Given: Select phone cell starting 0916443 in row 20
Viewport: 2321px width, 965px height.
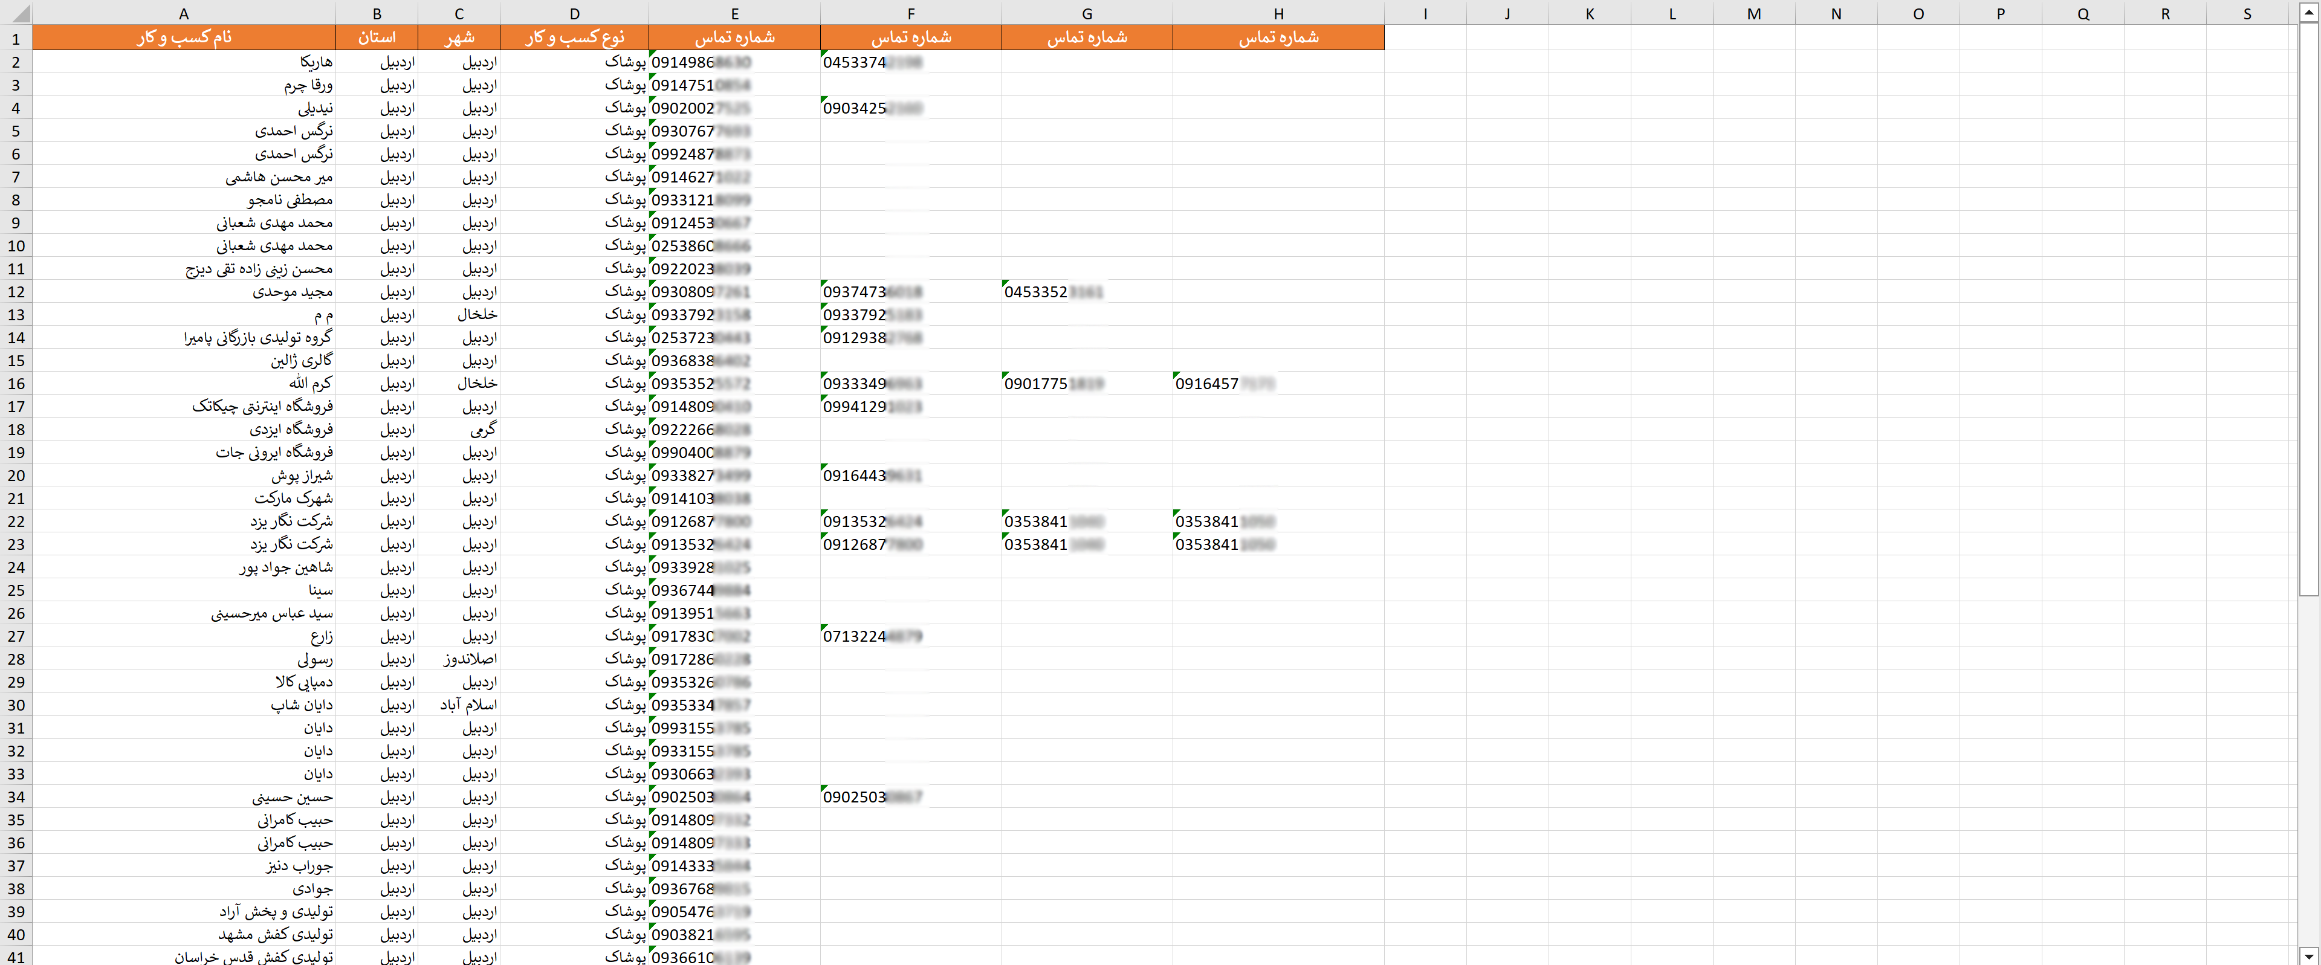Looking at the screenshot, I should point(911,475).
